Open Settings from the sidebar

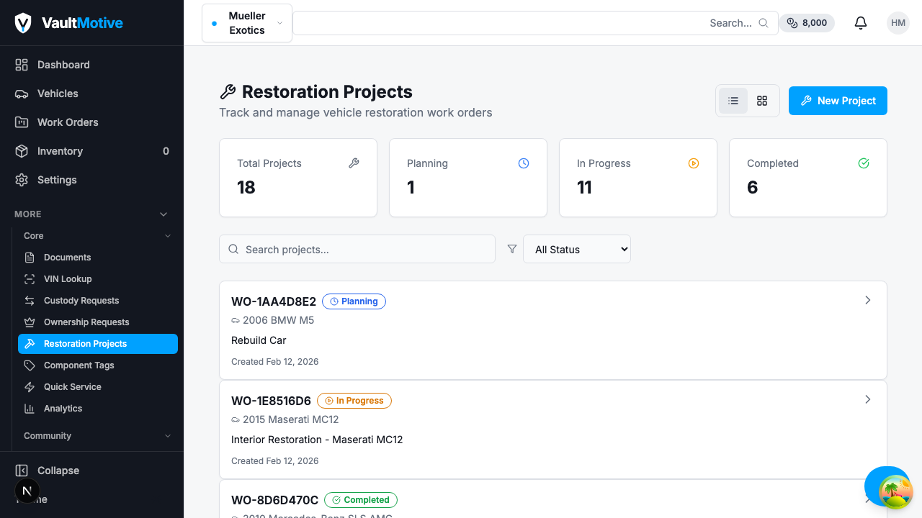pos(92,180)
